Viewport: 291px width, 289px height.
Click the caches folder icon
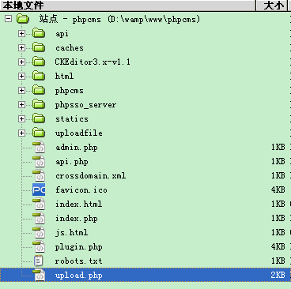[39, 47]
